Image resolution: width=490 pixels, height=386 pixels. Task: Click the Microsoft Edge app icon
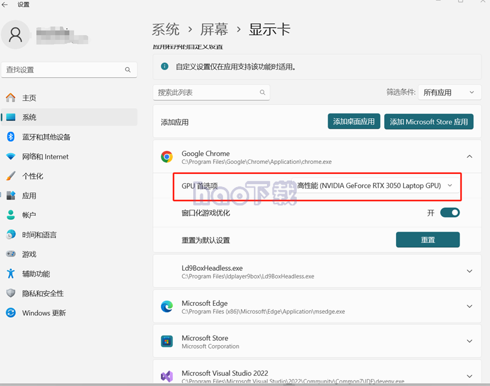[x=166, y=306]
